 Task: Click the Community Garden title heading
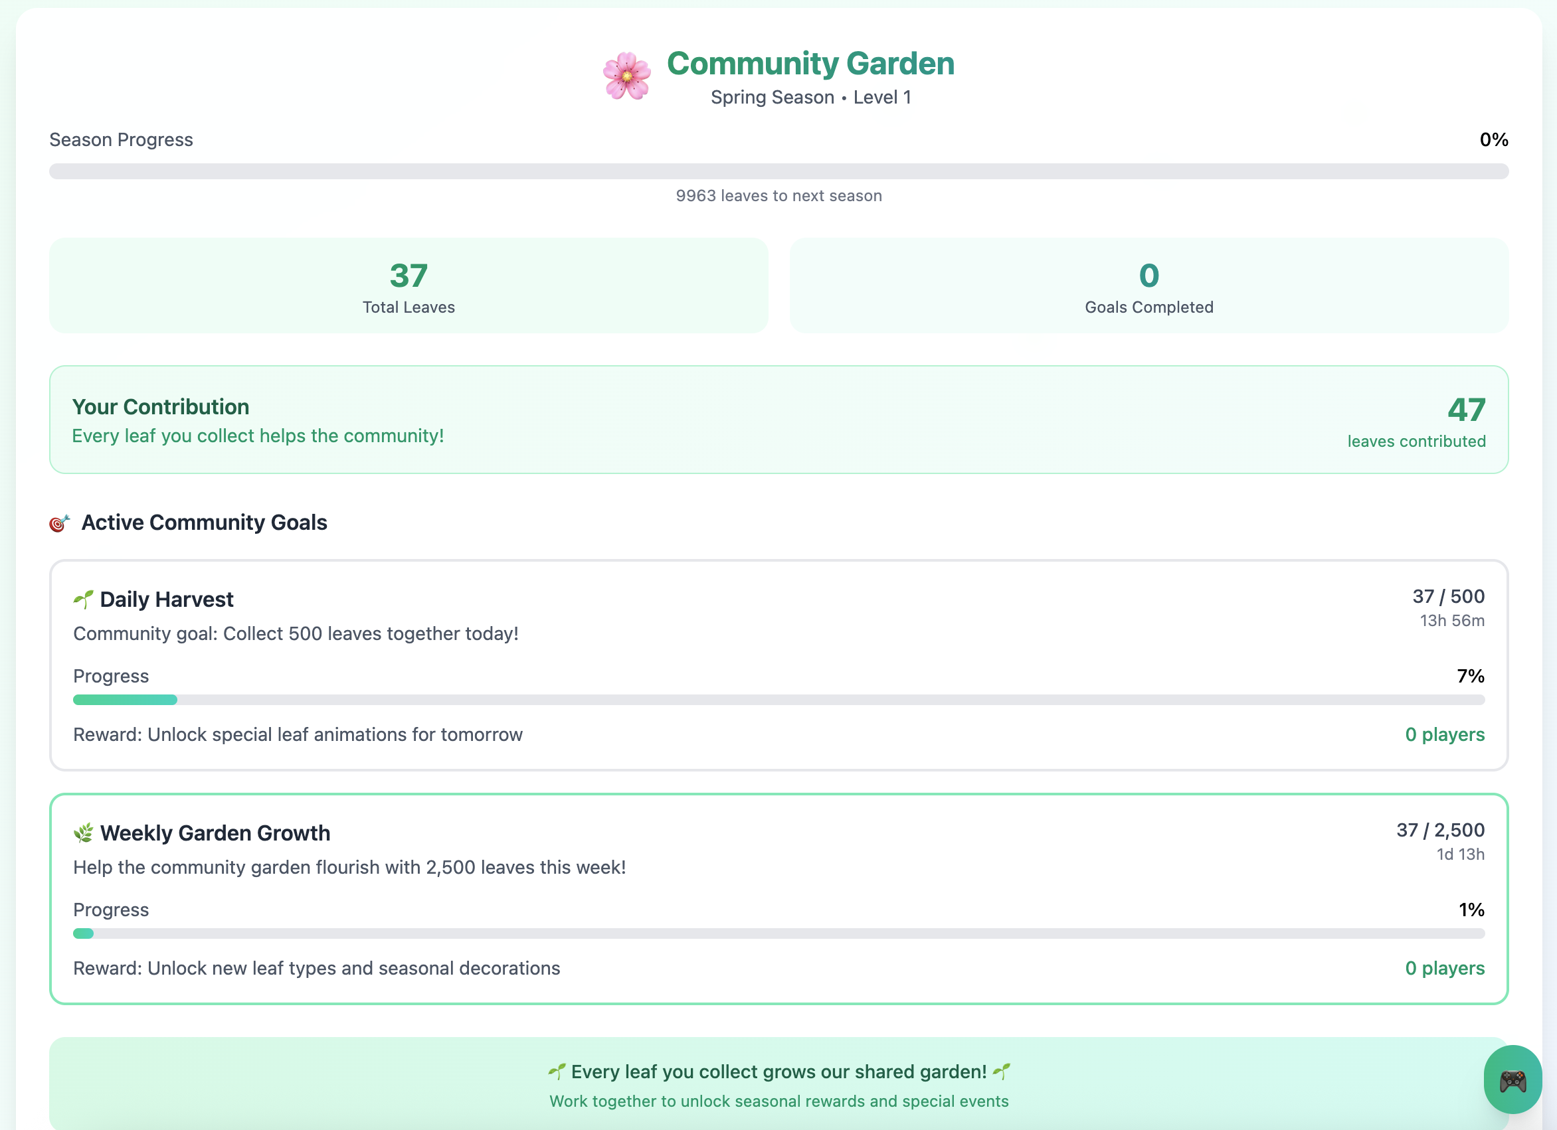coord(810,63)
